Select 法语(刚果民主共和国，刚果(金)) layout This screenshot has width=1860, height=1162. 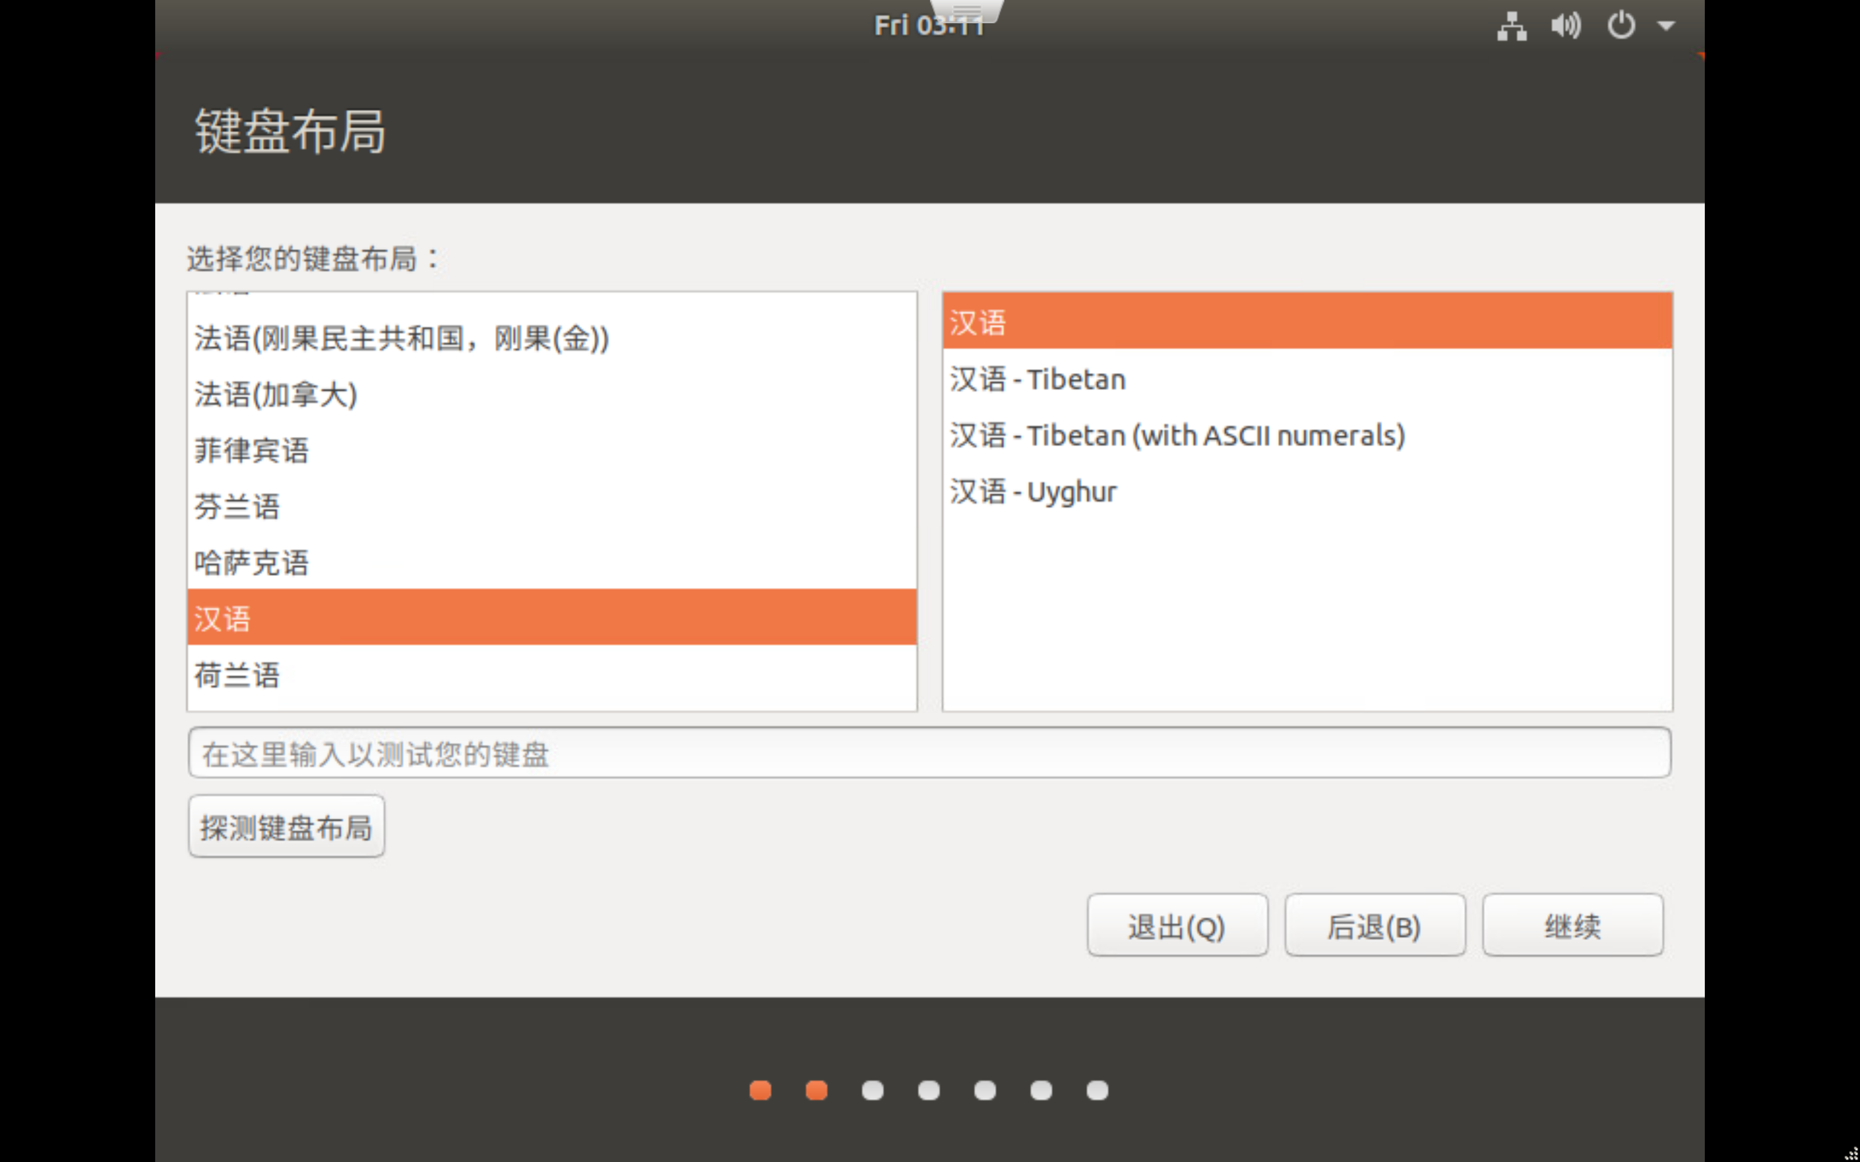[551, 338]
